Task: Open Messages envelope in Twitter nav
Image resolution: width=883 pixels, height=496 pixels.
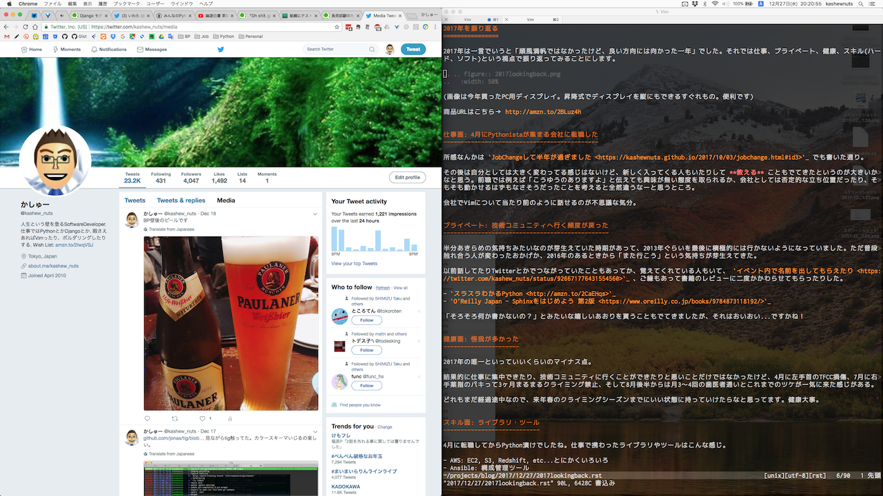Action: point(152,50)
